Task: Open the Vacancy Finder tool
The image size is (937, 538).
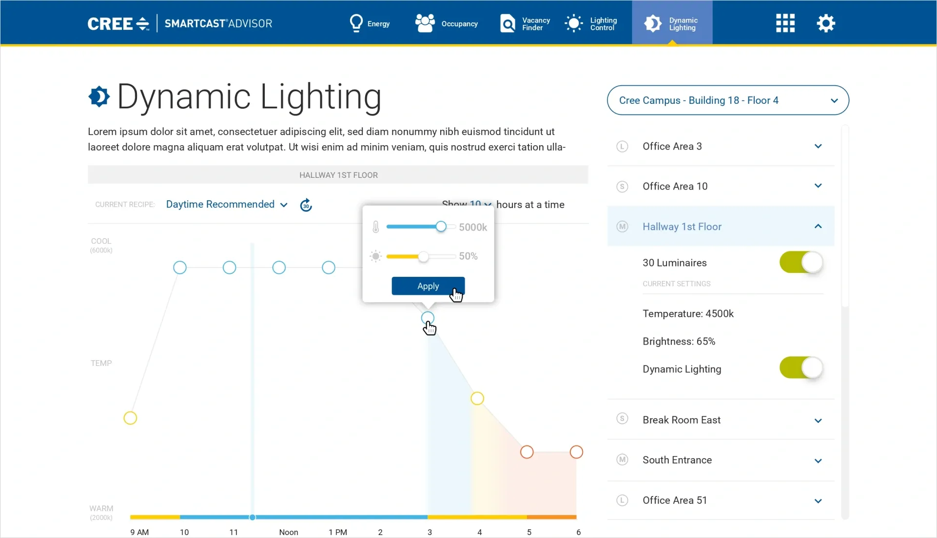Action: 524,23
